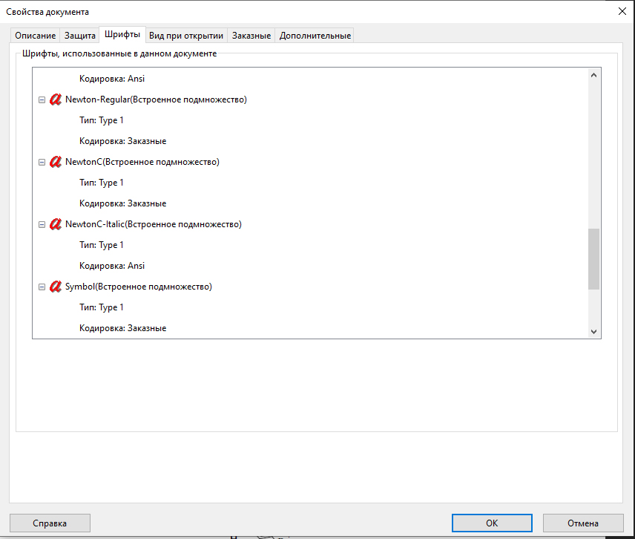Switch to the Защита tab

(x=80, y=36)
